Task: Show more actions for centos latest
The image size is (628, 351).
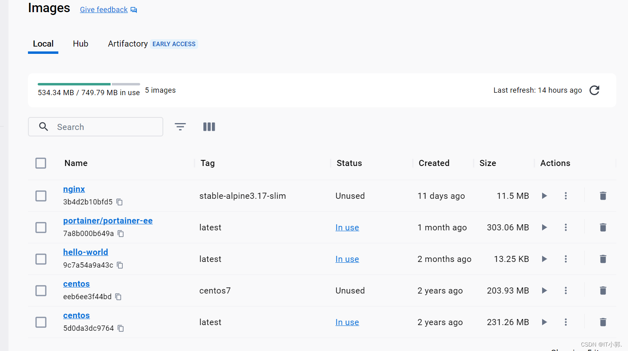Action: pos(566,322)
